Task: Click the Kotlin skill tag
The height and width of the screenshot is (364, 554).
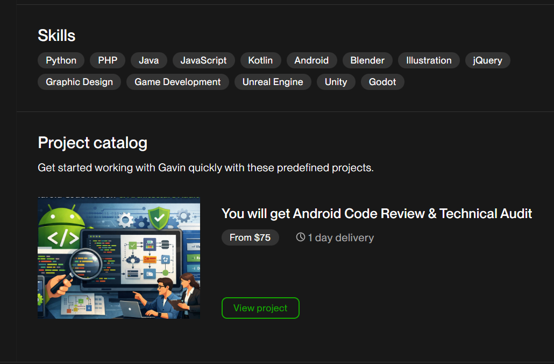Action: 260,60
